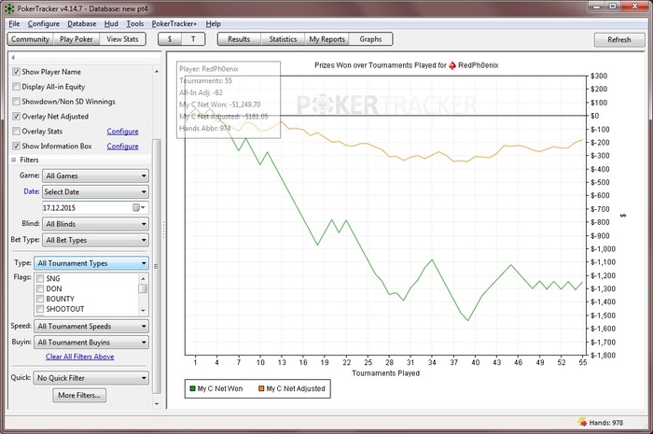The width and height of the screenshot is (653, 434).
Task: Click the green My C Net Won swatch
Action: click(191, 388)
